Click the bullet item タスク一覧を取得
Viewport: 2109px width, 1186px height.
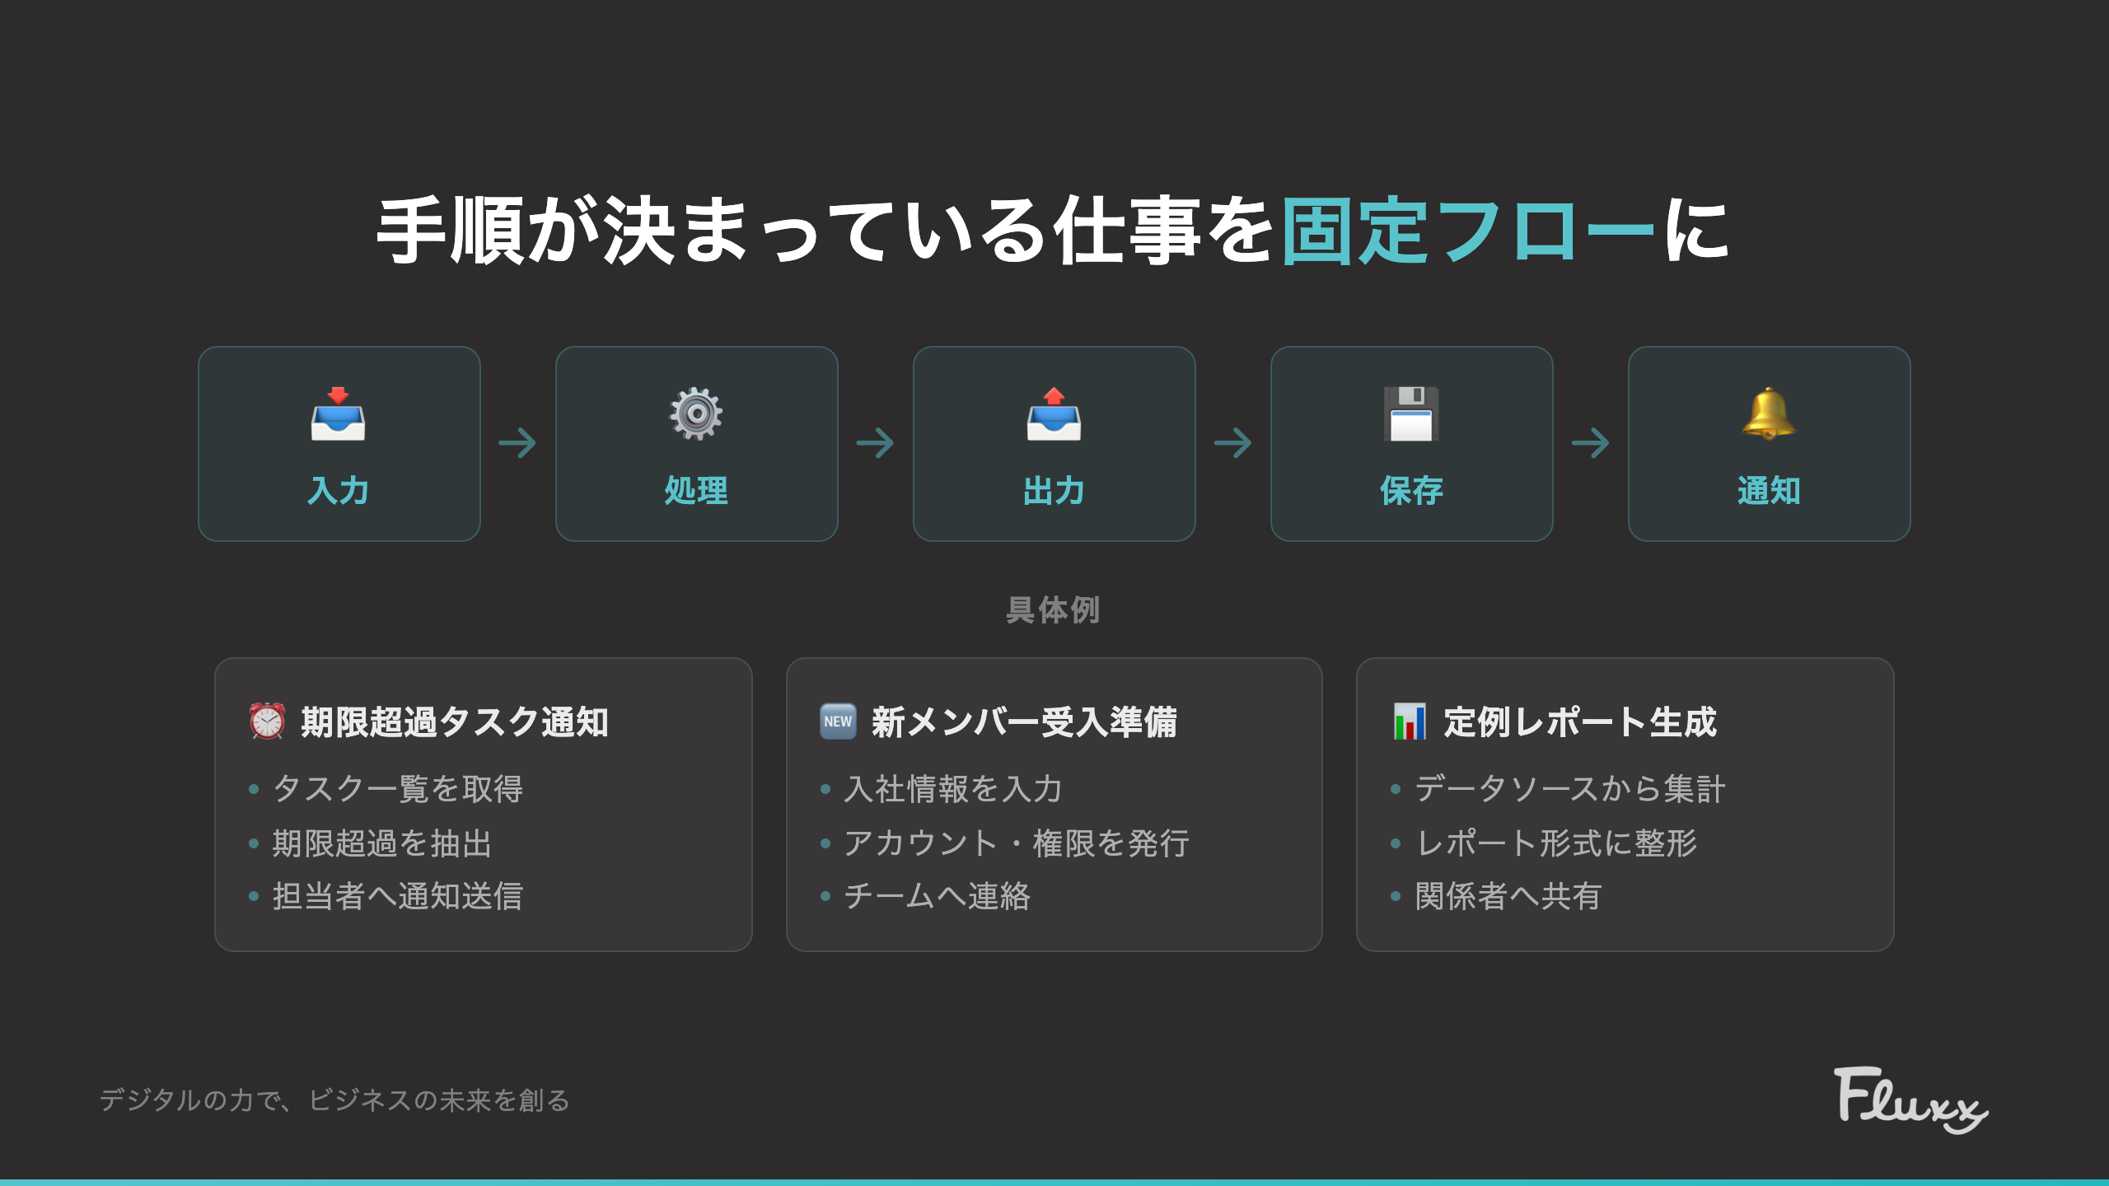tap(398, 789)
